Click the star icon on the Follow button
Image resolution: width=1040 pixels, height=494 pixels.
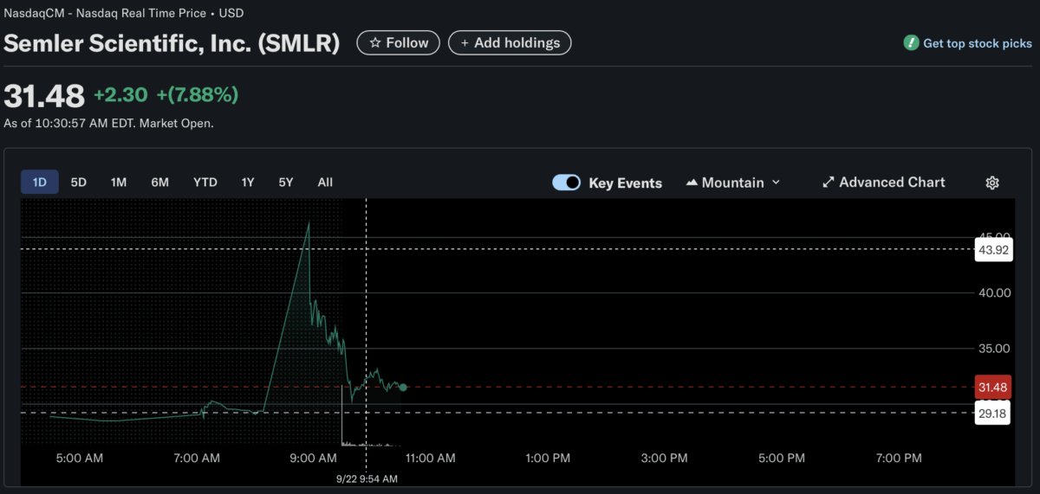(x=375, y=42)
